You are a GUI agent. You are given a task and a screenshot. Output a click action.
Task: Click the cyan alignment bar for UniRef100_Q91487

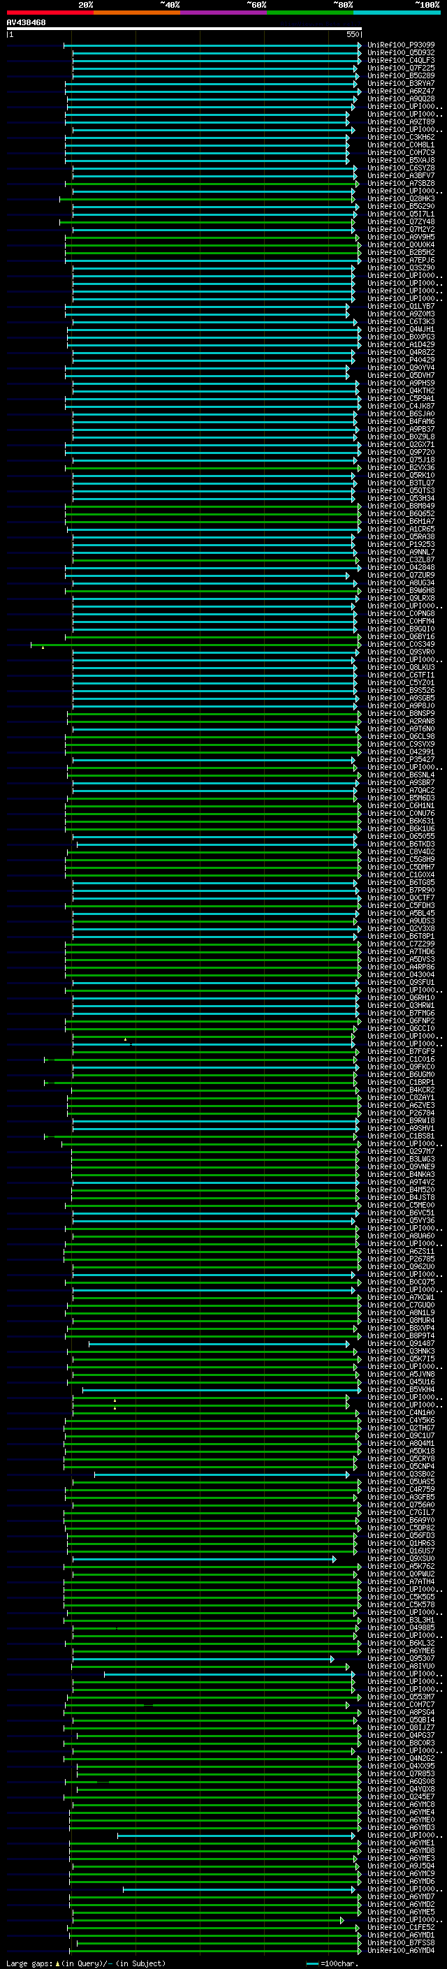point(219,1344)
